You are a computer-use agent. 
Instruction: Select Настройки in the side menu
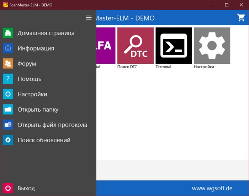32,94
